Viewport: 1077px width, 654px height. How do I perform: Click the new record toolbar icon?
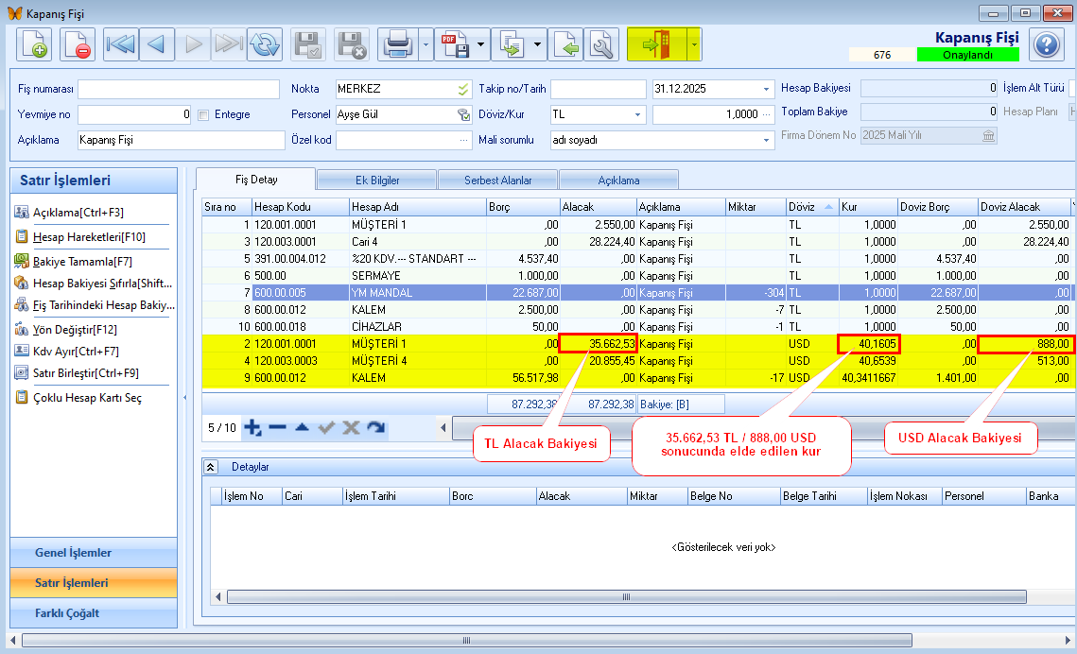point(34,44)
